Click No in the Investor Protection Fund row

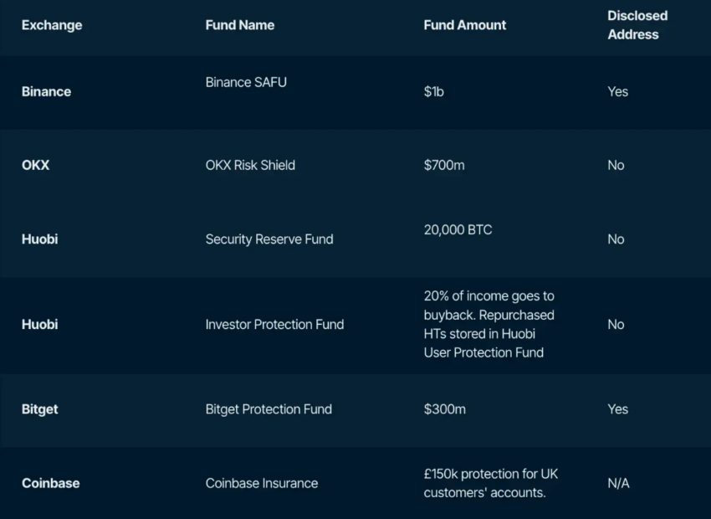click(616, 325)
